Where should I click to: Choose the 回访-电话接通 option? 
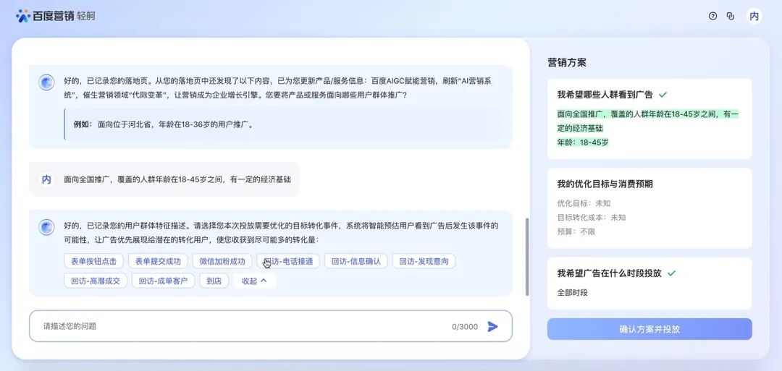click(288, 261)
